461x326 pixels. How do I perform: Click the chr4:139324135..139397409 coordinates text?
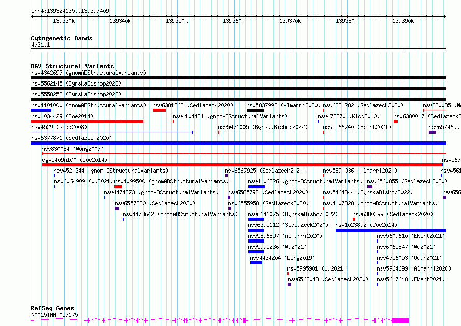pos(70,11)
